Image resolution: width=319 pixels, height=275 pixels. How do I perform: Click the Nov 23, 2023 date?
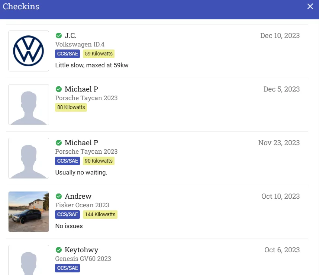tap(279, 143)
